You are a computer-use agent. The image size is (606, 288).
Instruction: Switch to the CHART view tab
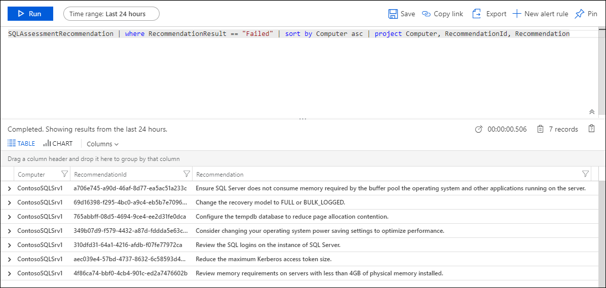point(58,144)
